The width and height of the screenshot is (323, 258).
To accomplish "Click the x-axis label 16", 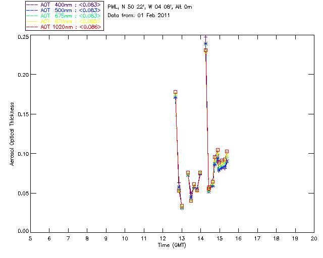I will point(239,239).
